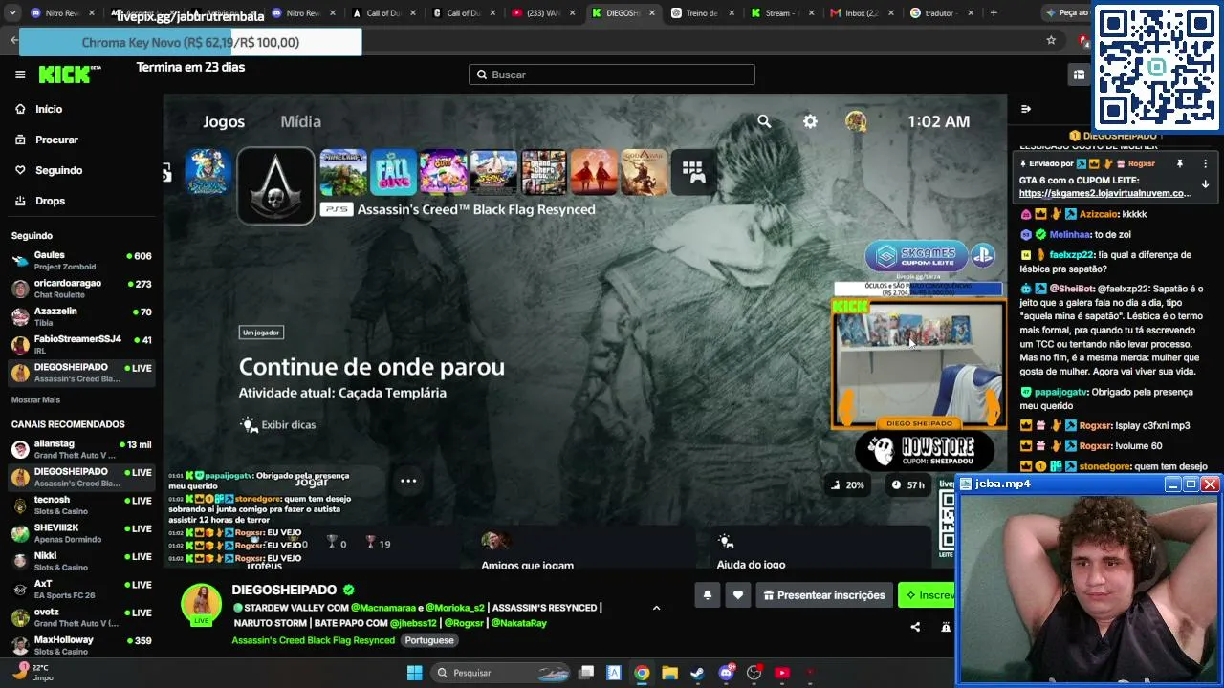The image size is (1224, 688).
Task: Click Exibir dicas hint option
Action: [277, 425]
